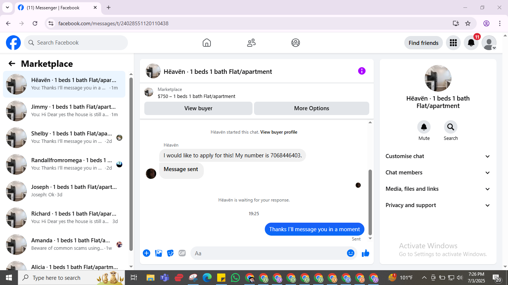The image size is (508, 285).
Task: Open the notifications bell with 11 badge
Action: 471,43
